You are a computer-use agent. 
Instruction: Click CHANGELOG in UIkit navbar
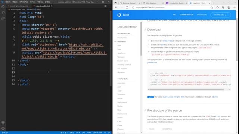[202, 15]
